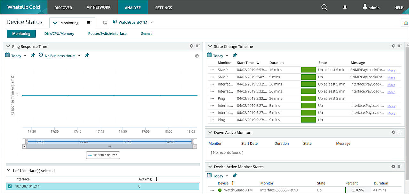Open the SETTINGS menu

click(164, 8)
